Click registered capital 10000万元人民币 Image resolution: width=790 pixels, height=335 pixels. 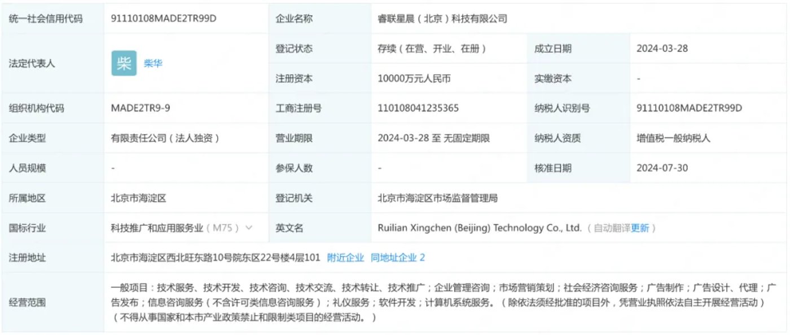coord(414,79)
